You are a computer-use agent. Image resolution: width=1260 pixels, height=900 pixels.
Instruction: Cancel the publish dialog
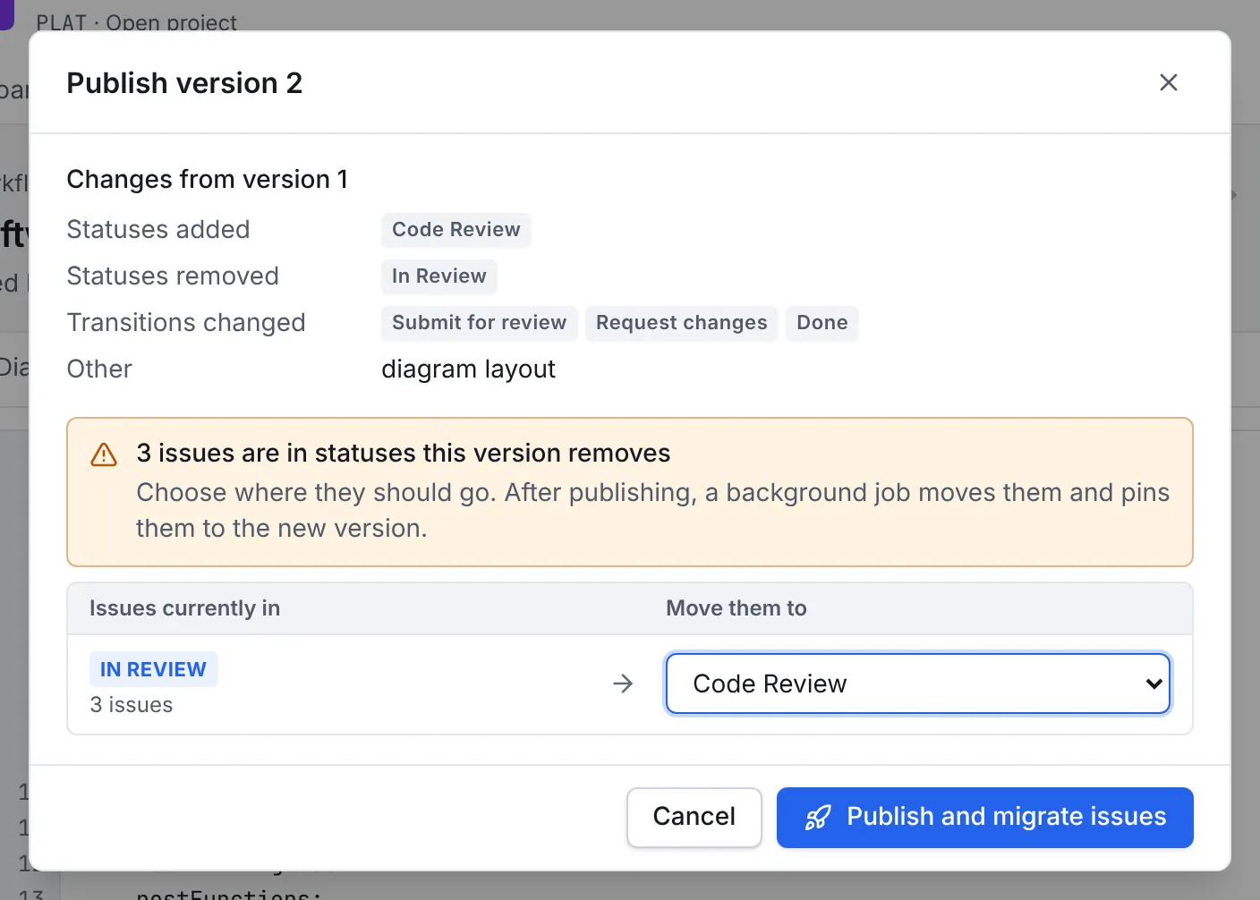click(694, 817)
